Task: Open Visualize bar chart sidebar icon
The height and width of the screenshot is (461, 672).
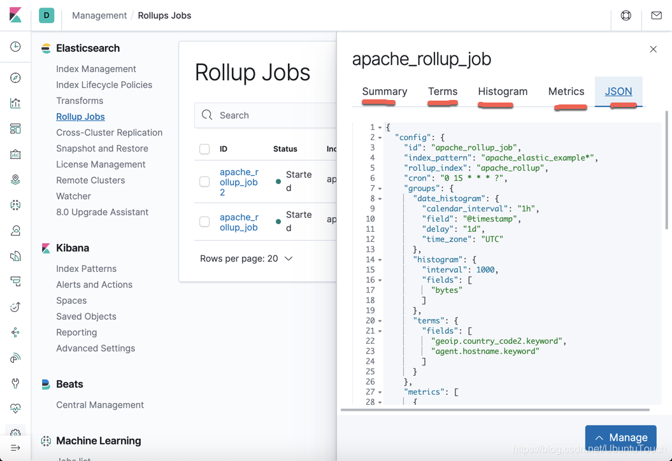Action: (x=15, y=103)
